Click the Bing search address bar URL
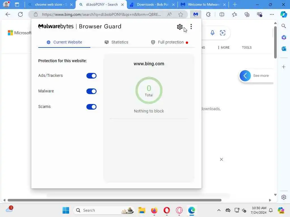The height and width of the screenshot is (217, 290). tap(101, 14)
